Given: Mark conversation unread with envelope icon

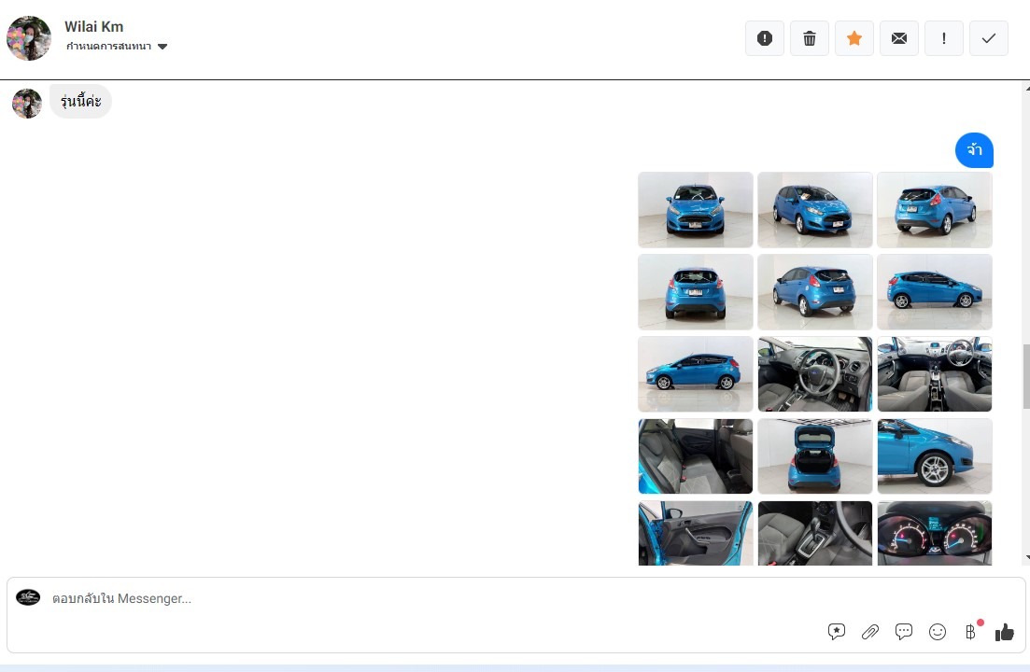Looking at the screenshot, I should click(x=899, y=38).
